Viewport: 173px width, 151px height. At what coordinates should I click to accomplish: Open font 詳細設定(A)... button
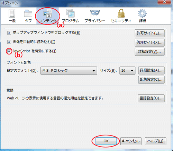click(x=151, y=70)
